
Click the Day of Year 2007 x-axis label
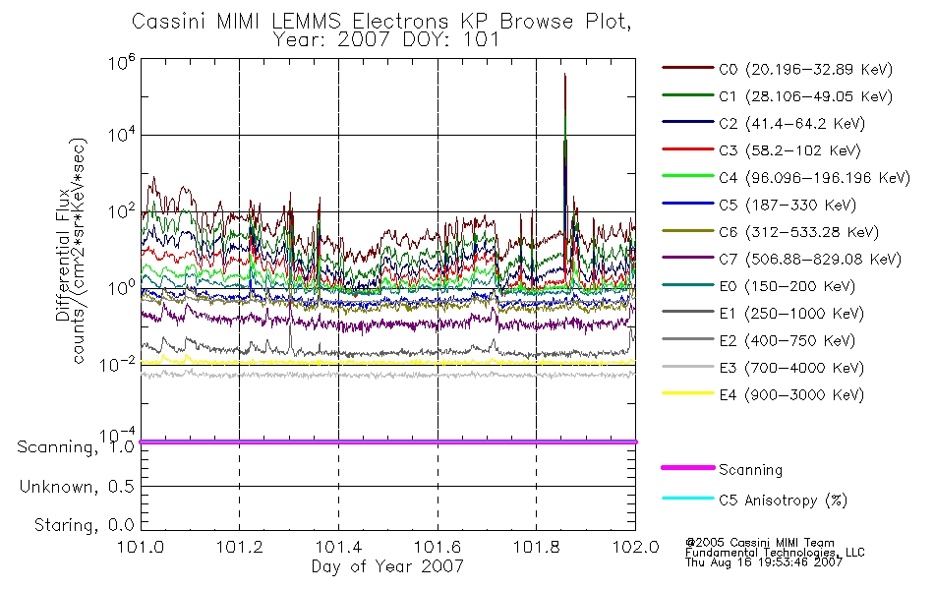[387, 566]
